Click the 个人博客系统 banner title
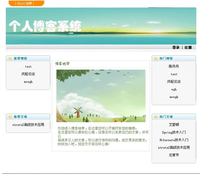The height and width of the screenshot is (174, 201). pos(45,27)
